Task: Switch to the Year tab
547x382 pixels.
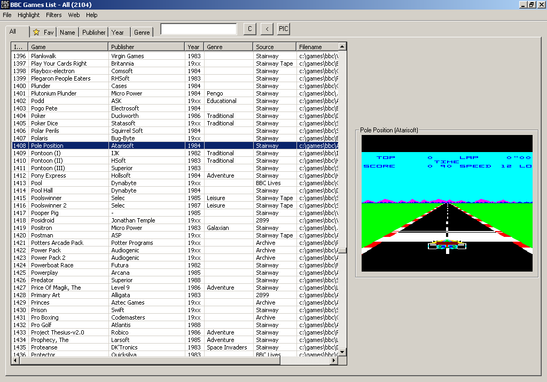Action: (x=119, y=33)
